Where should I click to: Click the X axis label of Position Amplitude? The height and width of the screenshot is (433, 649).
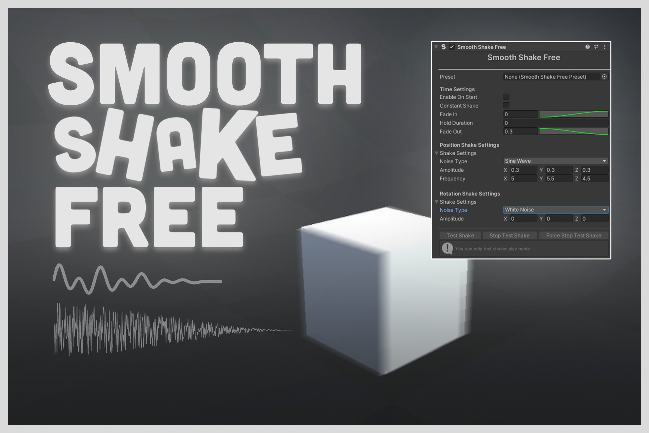click(x=505, y=170)
